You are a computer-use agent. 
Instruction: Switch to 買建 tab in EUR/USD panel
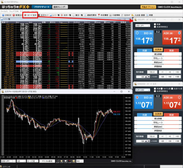[171, 115]
